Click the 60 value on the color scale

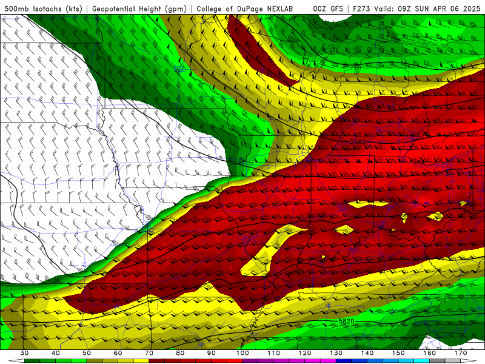coord(118,353)
